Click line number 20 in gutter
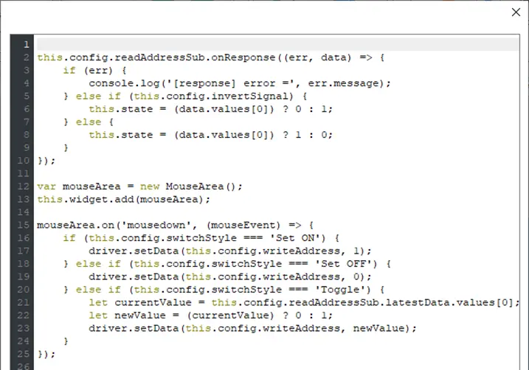The image size is (529, 370). [24, 290]
